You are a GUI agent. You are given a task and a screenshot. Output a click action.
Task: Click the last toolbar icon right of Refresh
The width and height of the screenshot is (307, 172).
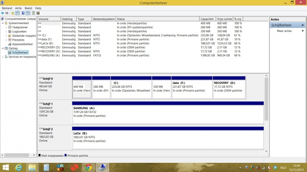pos(38,13)
